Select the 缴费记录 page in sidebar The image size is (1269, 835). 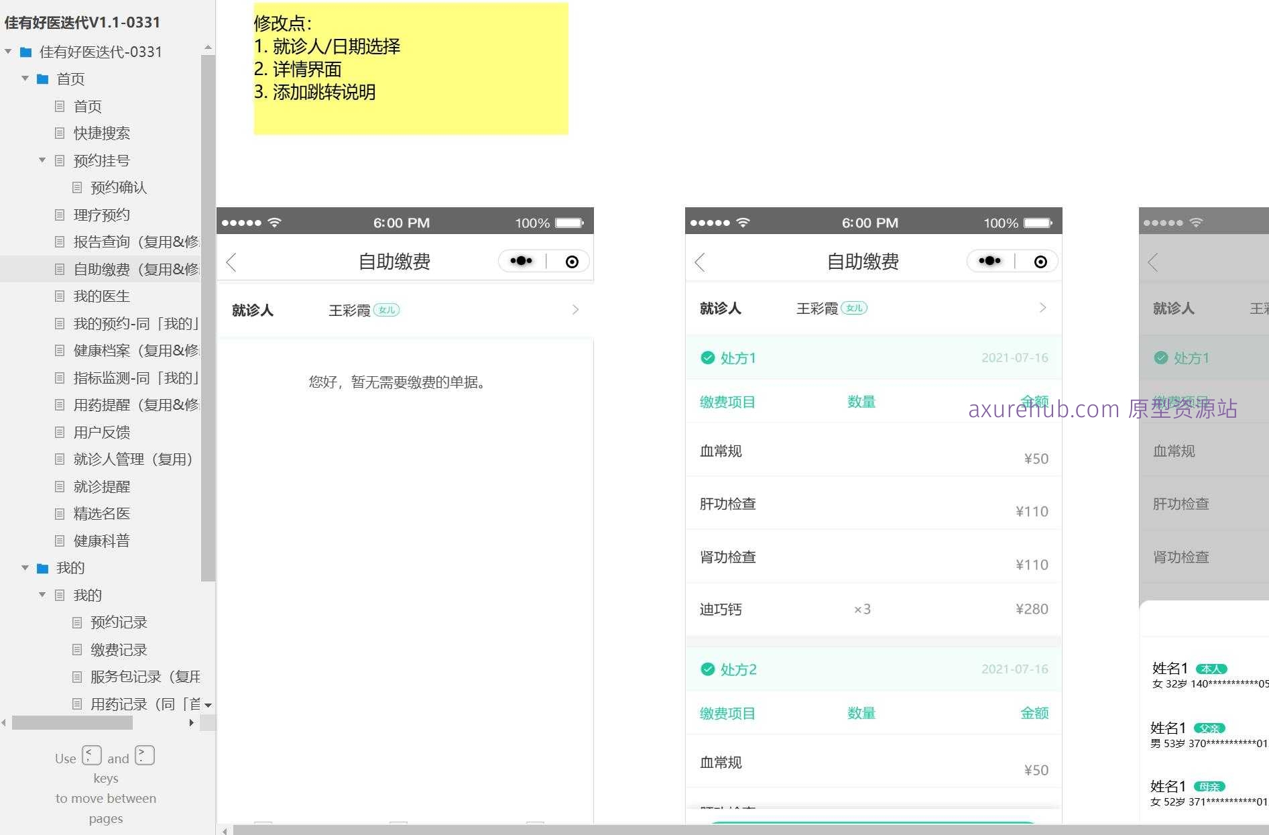(119, 650)
